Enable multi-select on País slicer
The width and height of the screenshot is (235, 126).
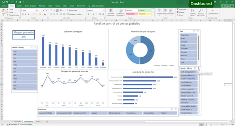point(194,31)
